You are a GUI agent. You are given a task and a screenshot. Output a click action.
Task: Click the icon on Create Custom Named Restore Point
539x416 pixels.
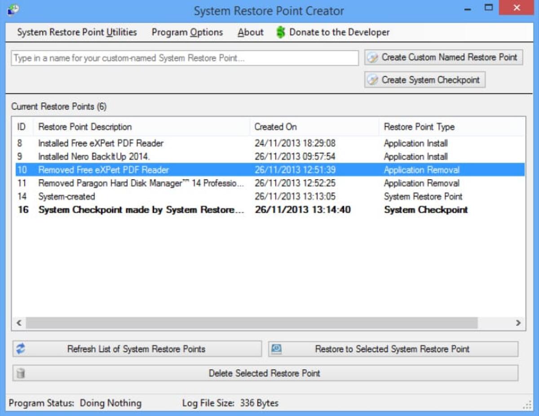372,58
